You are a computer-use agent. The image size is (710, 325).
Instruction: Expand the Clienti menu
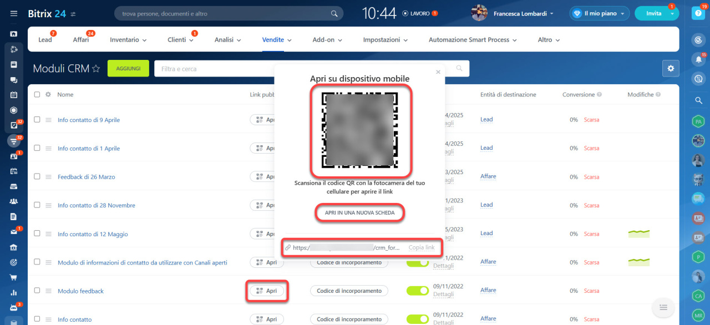point(181,40)
